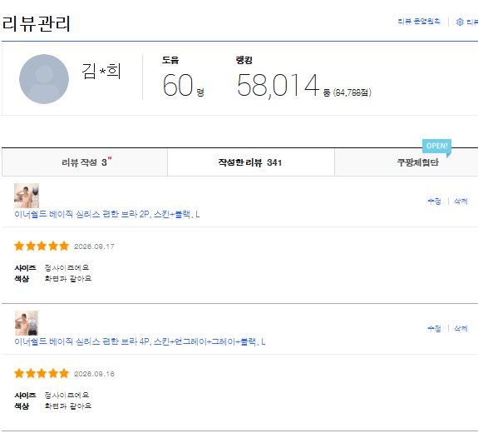This screenshot has width=478, height=438.
Task: Open the bra 4P product thumbnail
Action: [x=27, y=323]
